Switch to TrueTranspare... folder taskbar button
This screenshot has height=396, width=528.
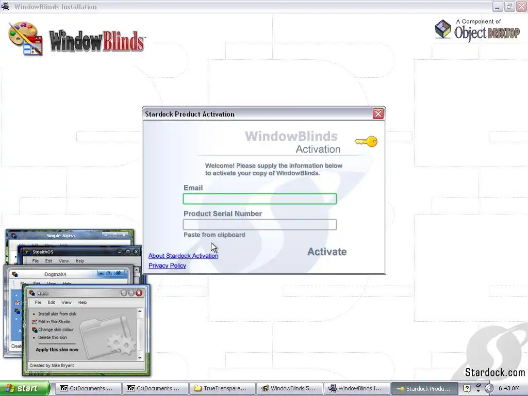click(222, 388)
